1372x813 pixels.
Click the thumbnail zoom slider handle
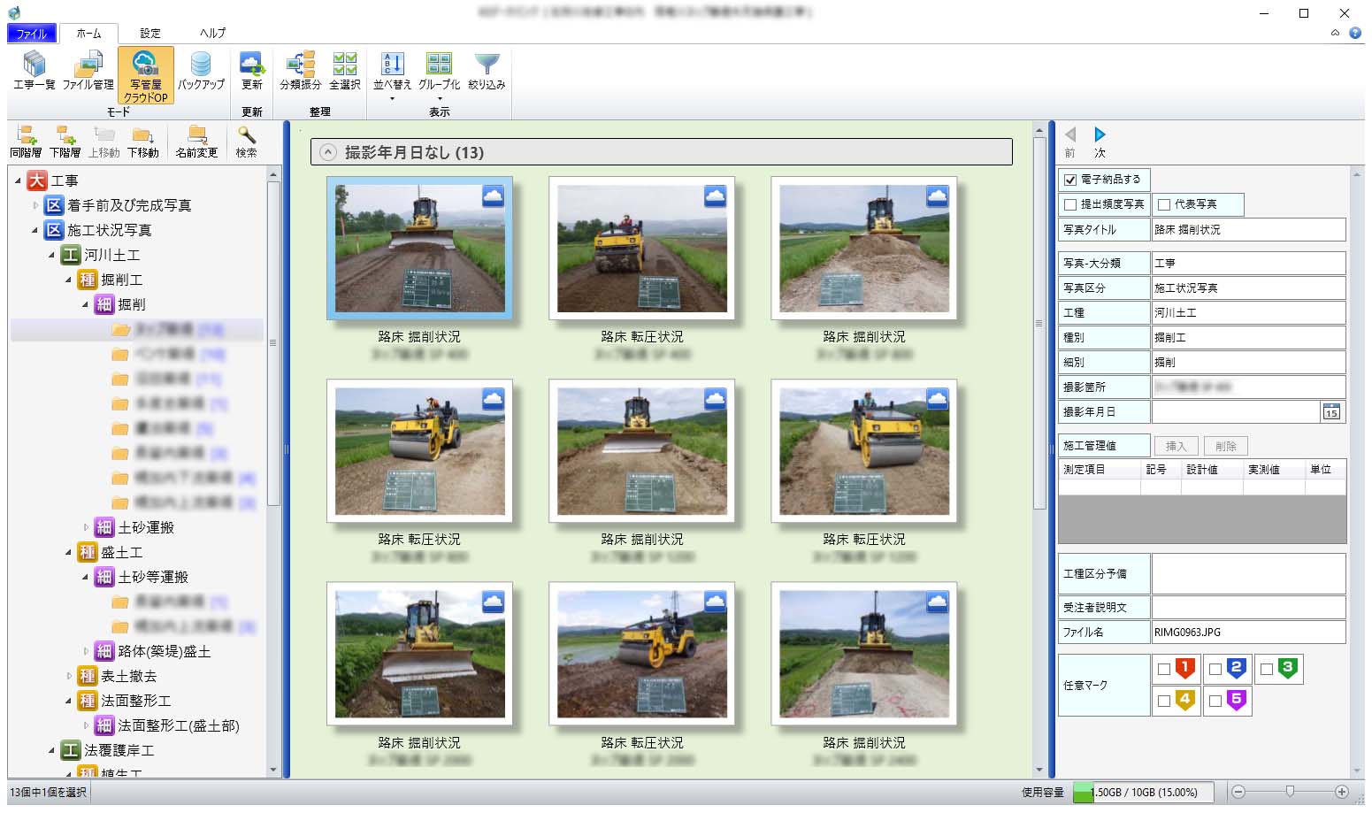1290,791
